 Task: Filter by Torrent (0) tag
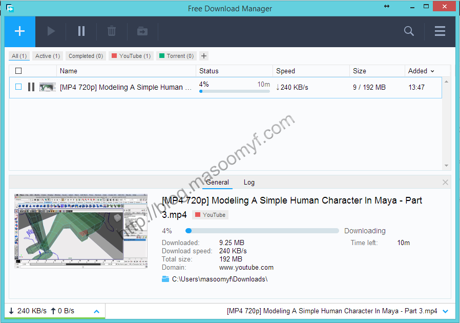tap(176, 56)
